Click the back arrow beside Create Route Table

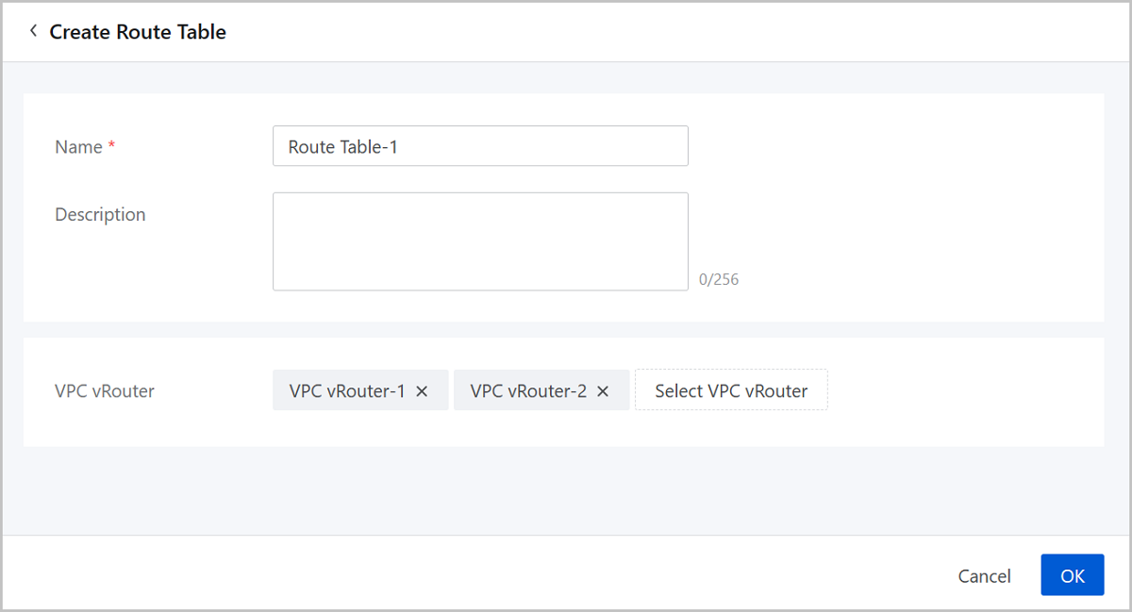(33, 31)
